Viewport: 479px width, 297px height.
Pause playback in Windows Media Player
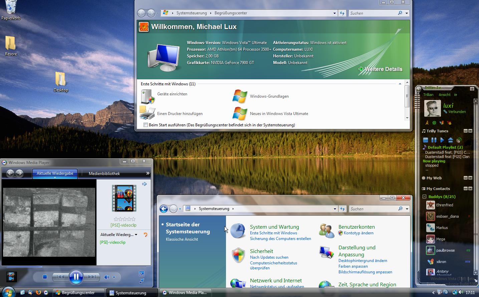coord(76,277)
